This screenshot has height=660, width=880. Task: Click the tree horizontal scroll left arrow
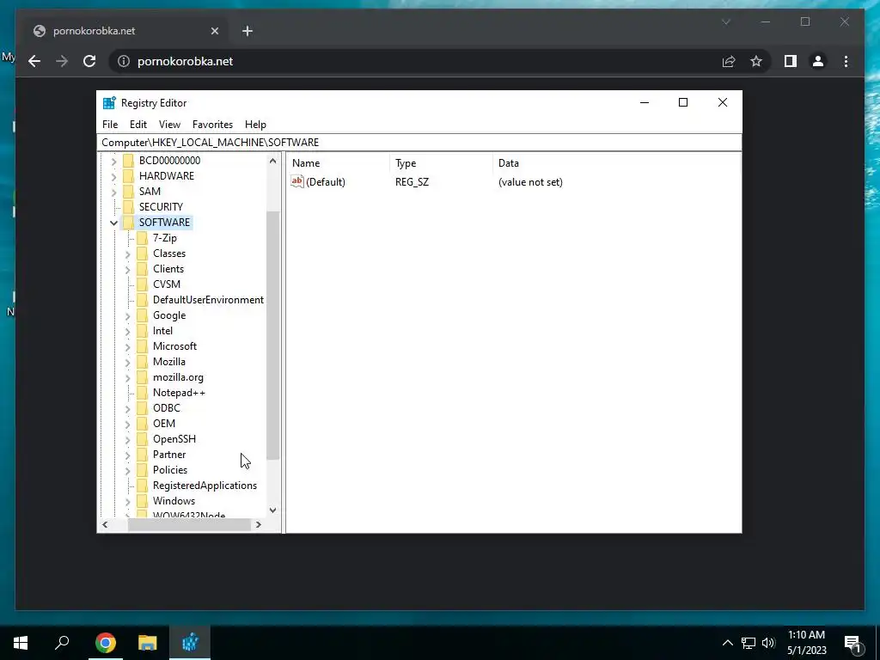tap(105, 525)
